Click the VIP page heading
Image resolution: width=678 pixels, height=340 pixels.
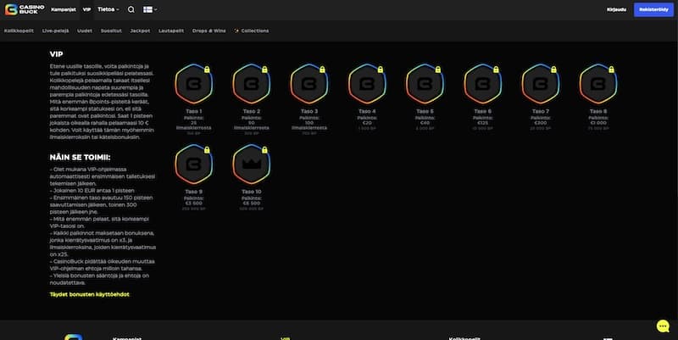[56, 54]
